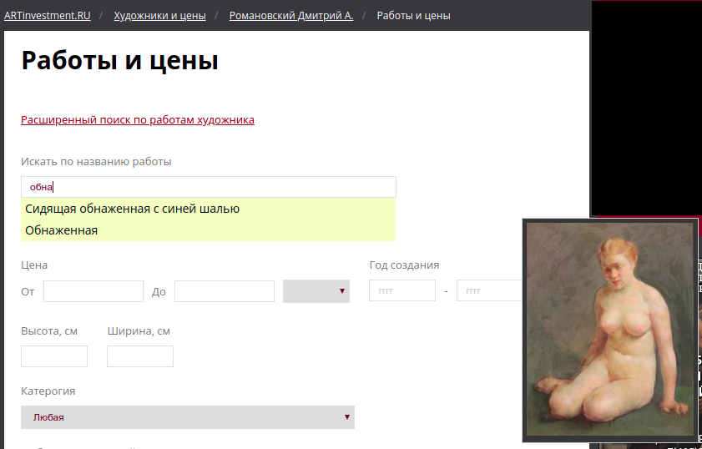Click the price От input field

[93, 291]
